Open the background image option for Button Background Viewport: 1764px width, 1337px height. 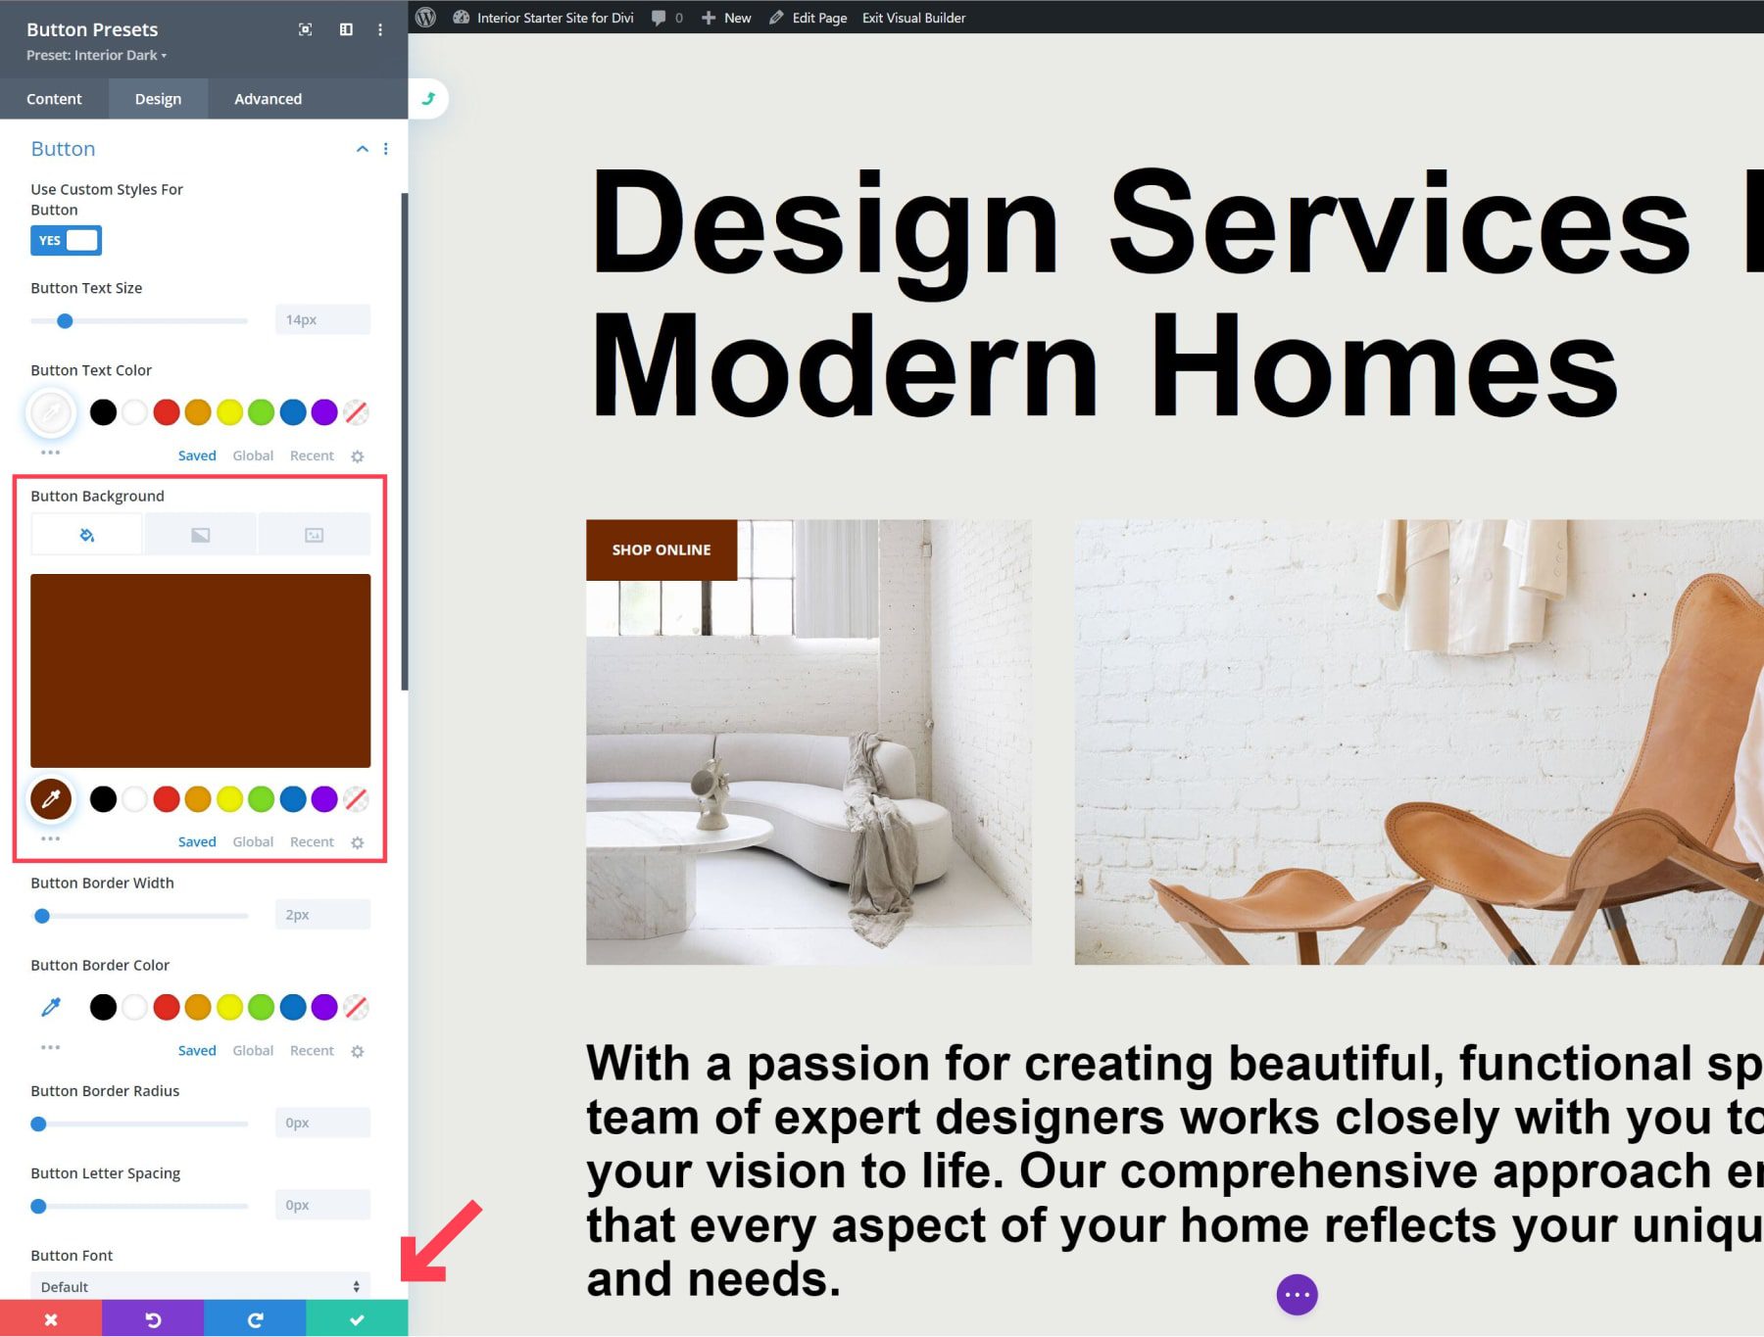coord(314,534)
